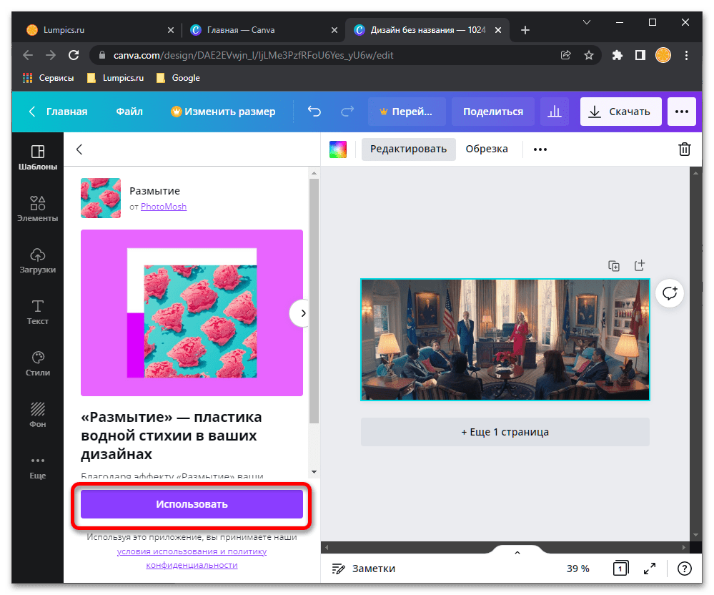Open Изменить размер resize option
Screen dimensions: 714x595
pos(223,112)
